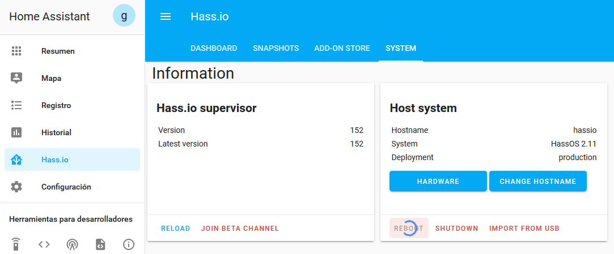The width and height of the screenshot is (614, 254).
Task: Click the user avatar 'g'
Action: pyautogui.click(x=124, y=16)
